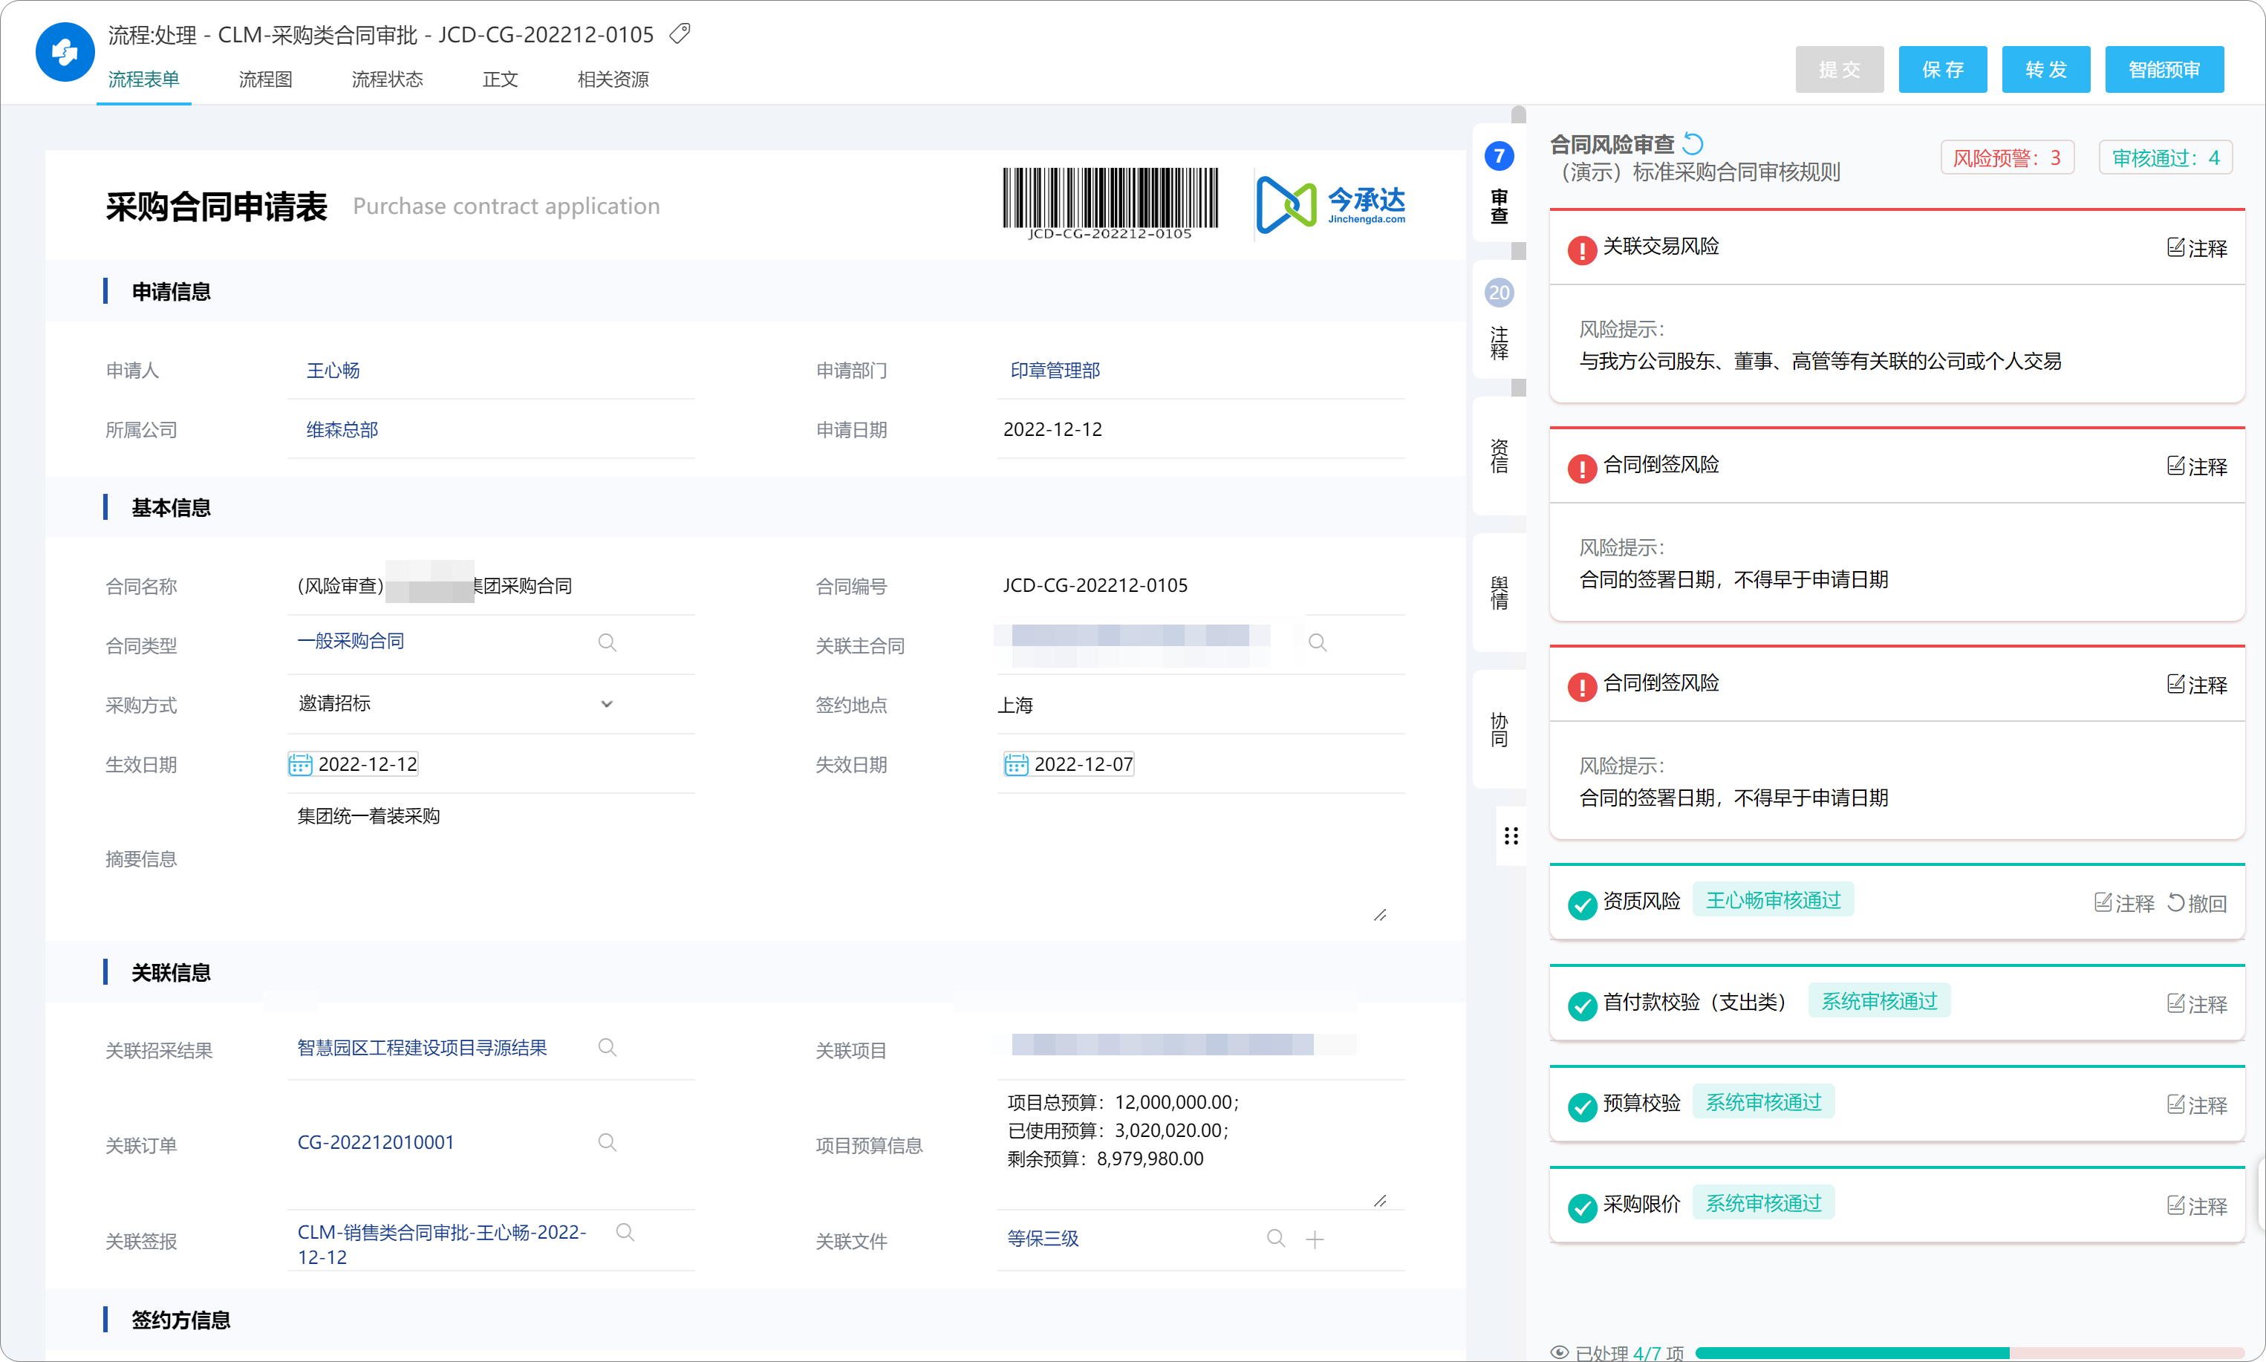Click the 智能预审 button
Image resolution: width=2266 pixels, height=1362 pixels.
[2164, 69]
